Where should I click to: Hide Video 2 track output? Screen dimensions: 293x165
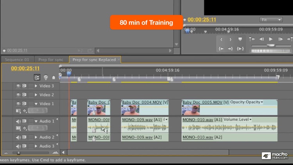point(18,95)
